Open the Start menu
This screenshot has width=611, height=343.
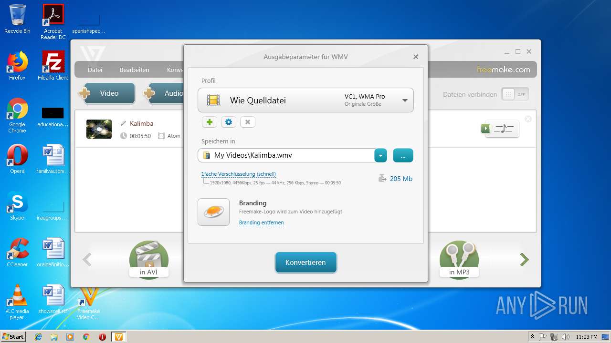point(13,336)
